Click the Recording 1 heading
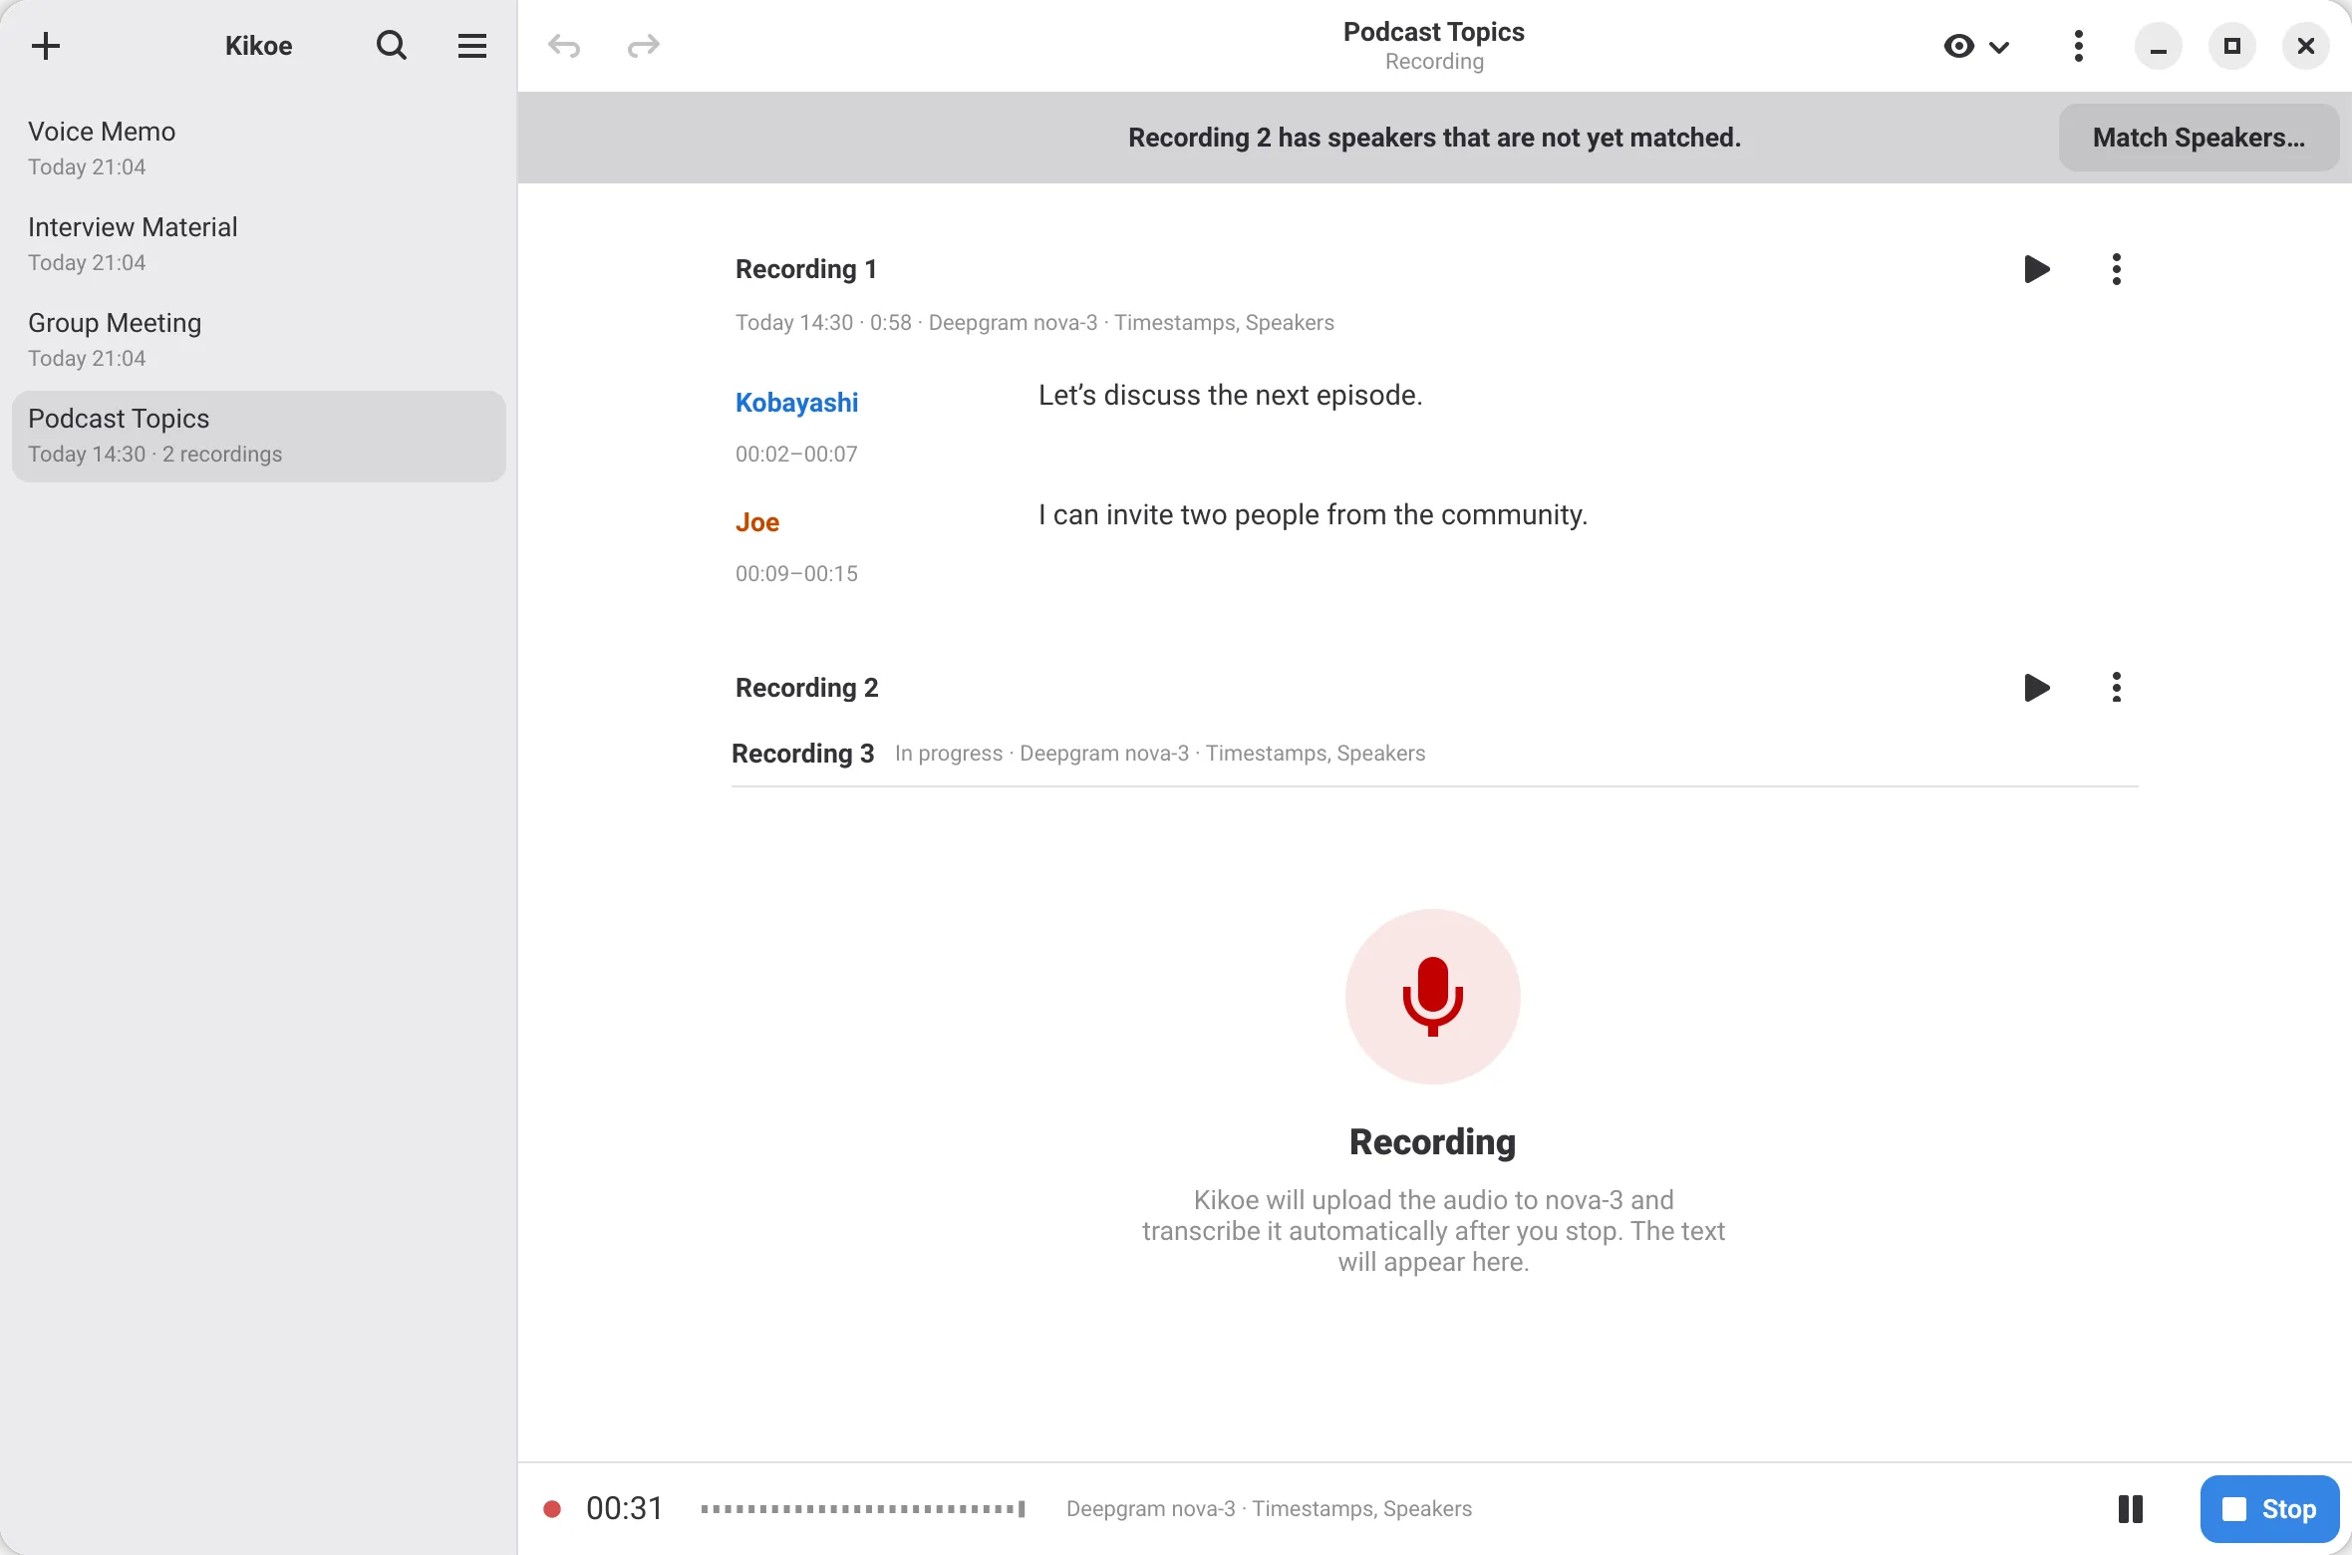 pyautogui.click(x=806, y=269)
